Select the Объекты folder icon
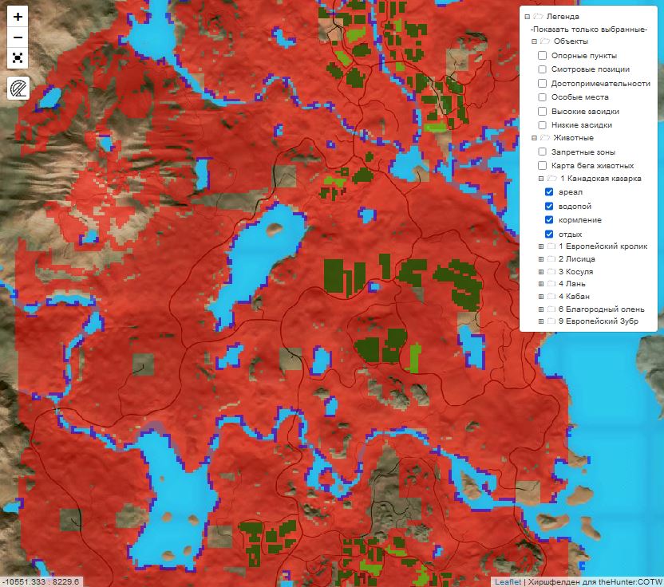Viewport: 664px width, 587px height. click(x=544, y=41)
